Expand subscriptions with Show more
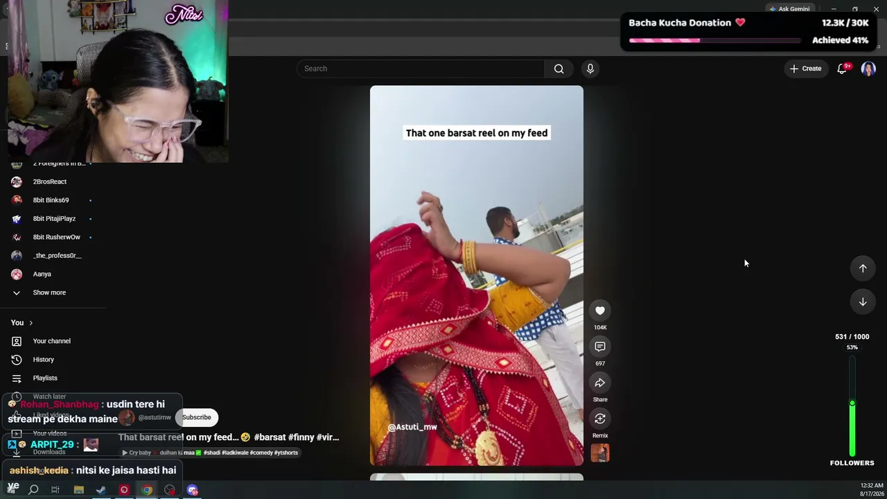The image size is (887, 499). [49, 292]
